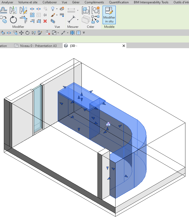
Task: Click the Rotate tool in Modifier panel
Action: [13, 20]
